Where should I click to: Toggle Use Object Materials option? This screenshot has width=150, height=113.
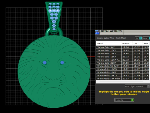click(x=137, y=86)
